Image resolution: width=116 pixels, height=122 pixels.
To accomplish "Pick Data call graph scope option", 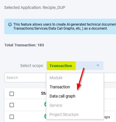I will (63, 96).
